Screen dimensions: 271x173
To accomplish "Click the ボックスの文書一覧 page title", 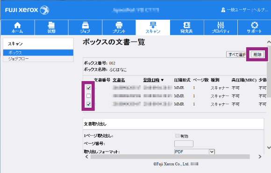I will coord(114,42).
